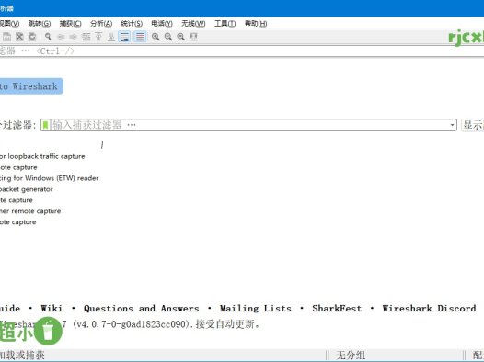Viewport: 484px width, 362px height.
Task: Open the 跳转(G) menu
Action: (x=40, y=23)
